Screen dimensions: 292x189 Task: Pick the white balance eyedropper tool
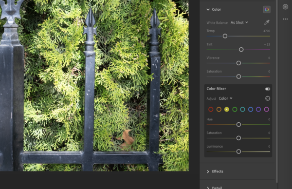[x=267, y=22]
